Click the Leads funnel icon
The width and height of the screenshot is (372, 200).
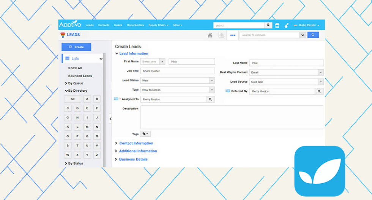point(63,35)
